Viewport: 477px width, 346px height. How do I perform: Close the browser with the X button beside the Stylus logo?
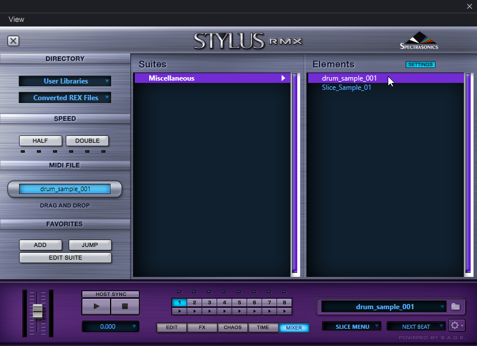13,41
